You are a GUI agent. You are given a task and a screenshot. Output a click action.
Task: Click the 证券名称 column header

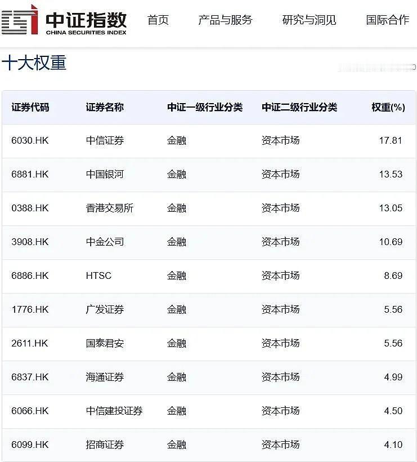pos(105,107)
